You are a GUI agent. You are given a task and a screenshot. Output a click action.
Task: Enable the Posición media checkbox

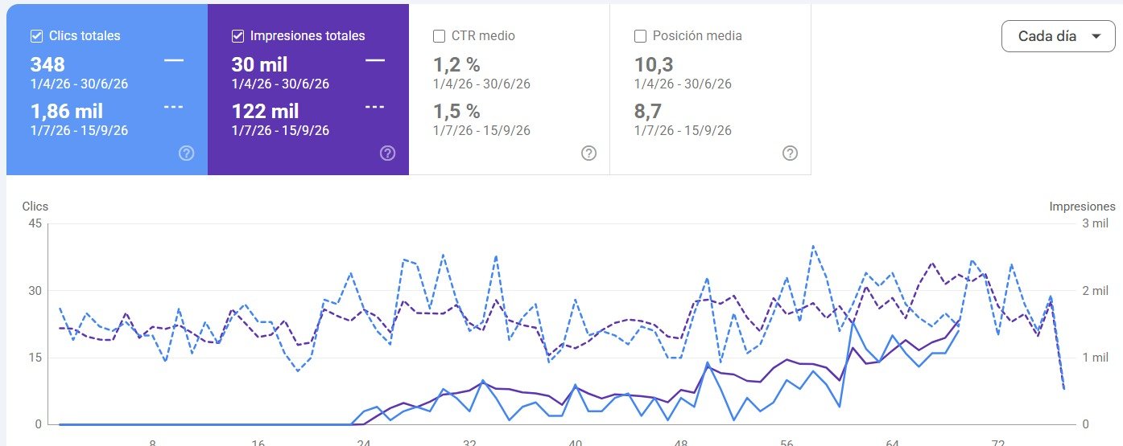[x=640, y=36]
